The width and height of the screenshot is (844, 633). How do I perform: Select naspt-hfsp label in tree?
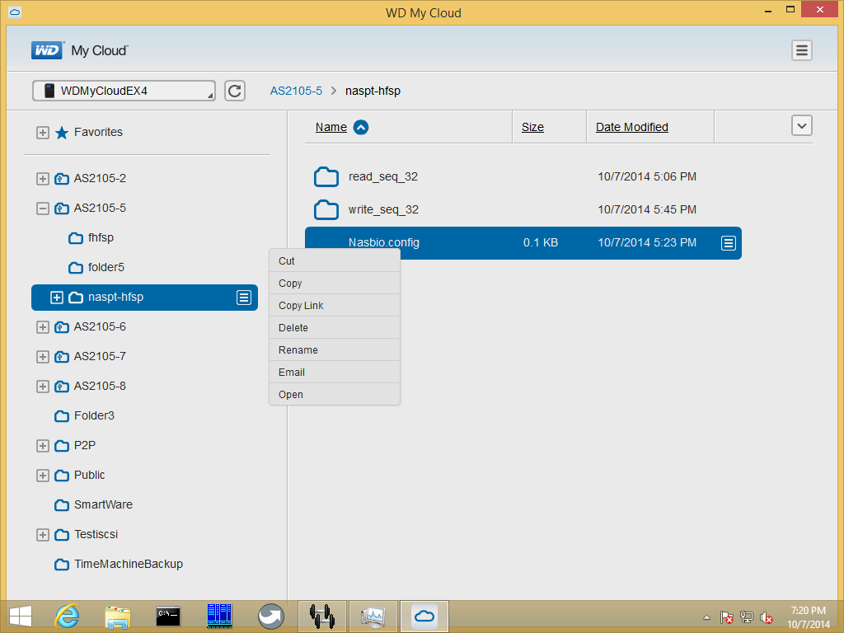pyautogui.click(x=115, y=297)
